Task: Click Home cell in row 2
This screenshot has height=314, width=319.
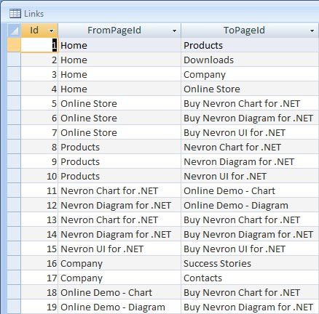Action: click(x=119, y=60)
